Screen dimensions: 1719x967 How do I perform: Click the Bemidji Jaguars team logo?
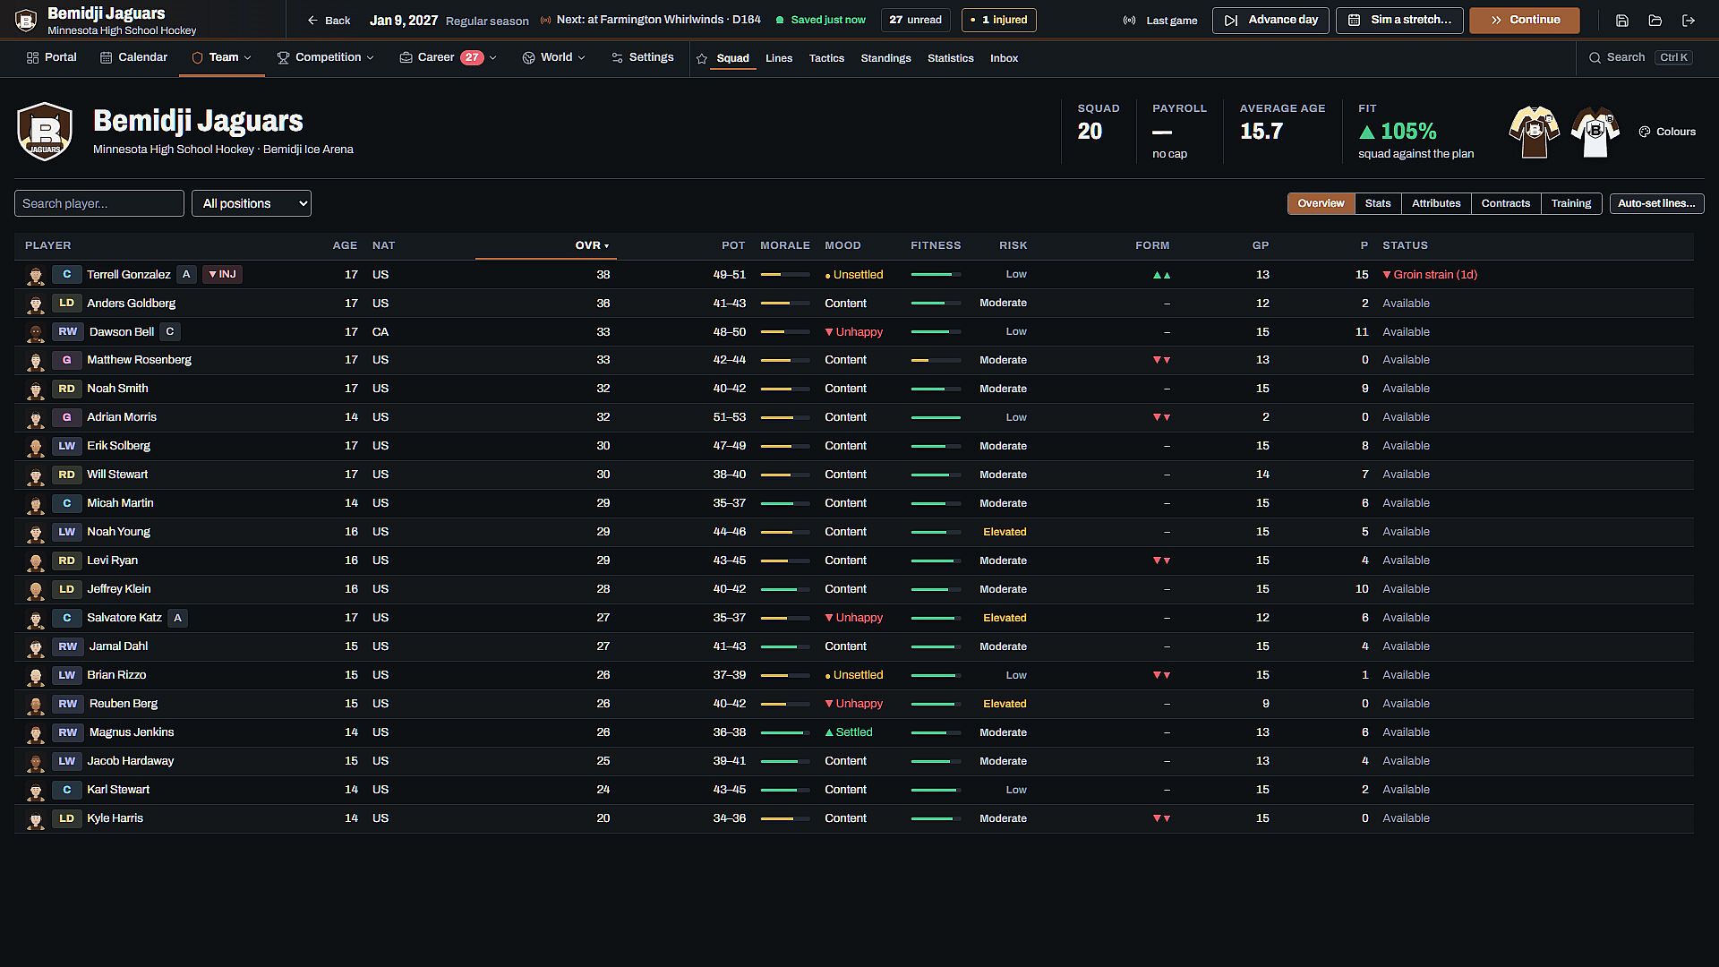click(45, 132)
